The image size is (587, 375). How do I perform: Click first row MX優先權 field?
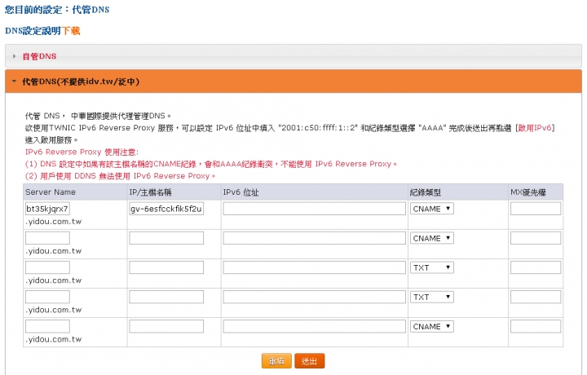[536, 209]
